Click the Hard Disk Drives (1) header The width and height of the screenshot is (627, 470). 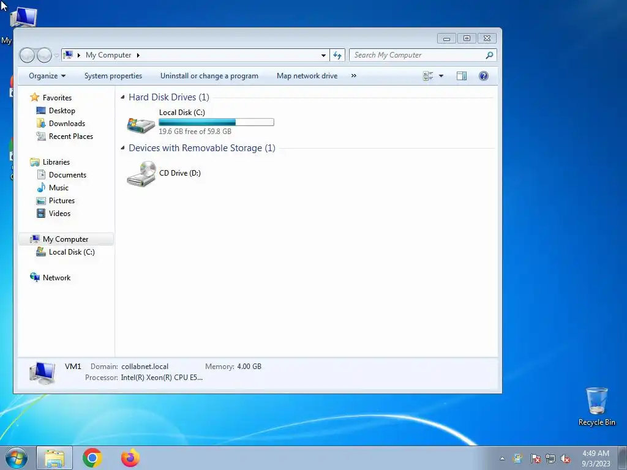click(x=169, y=97)
